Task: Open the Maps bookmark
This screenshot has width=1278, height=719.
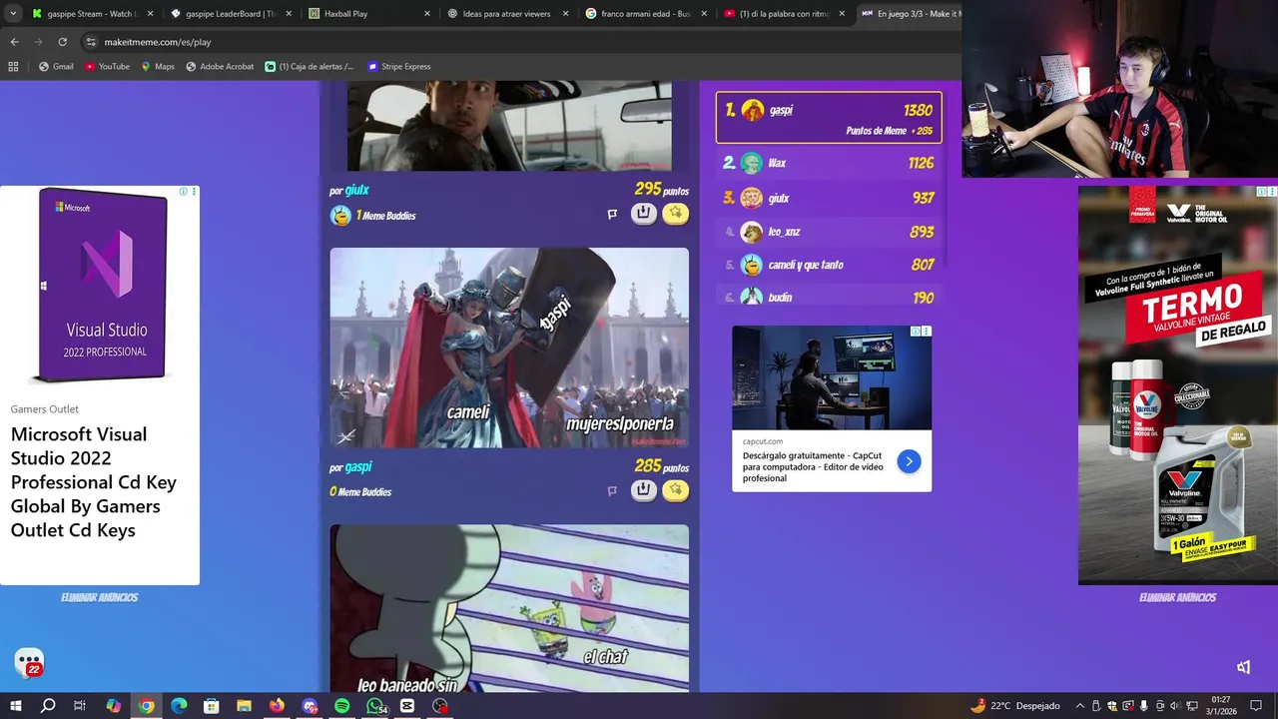Action: pyautogui.click(x=158, y=67)
